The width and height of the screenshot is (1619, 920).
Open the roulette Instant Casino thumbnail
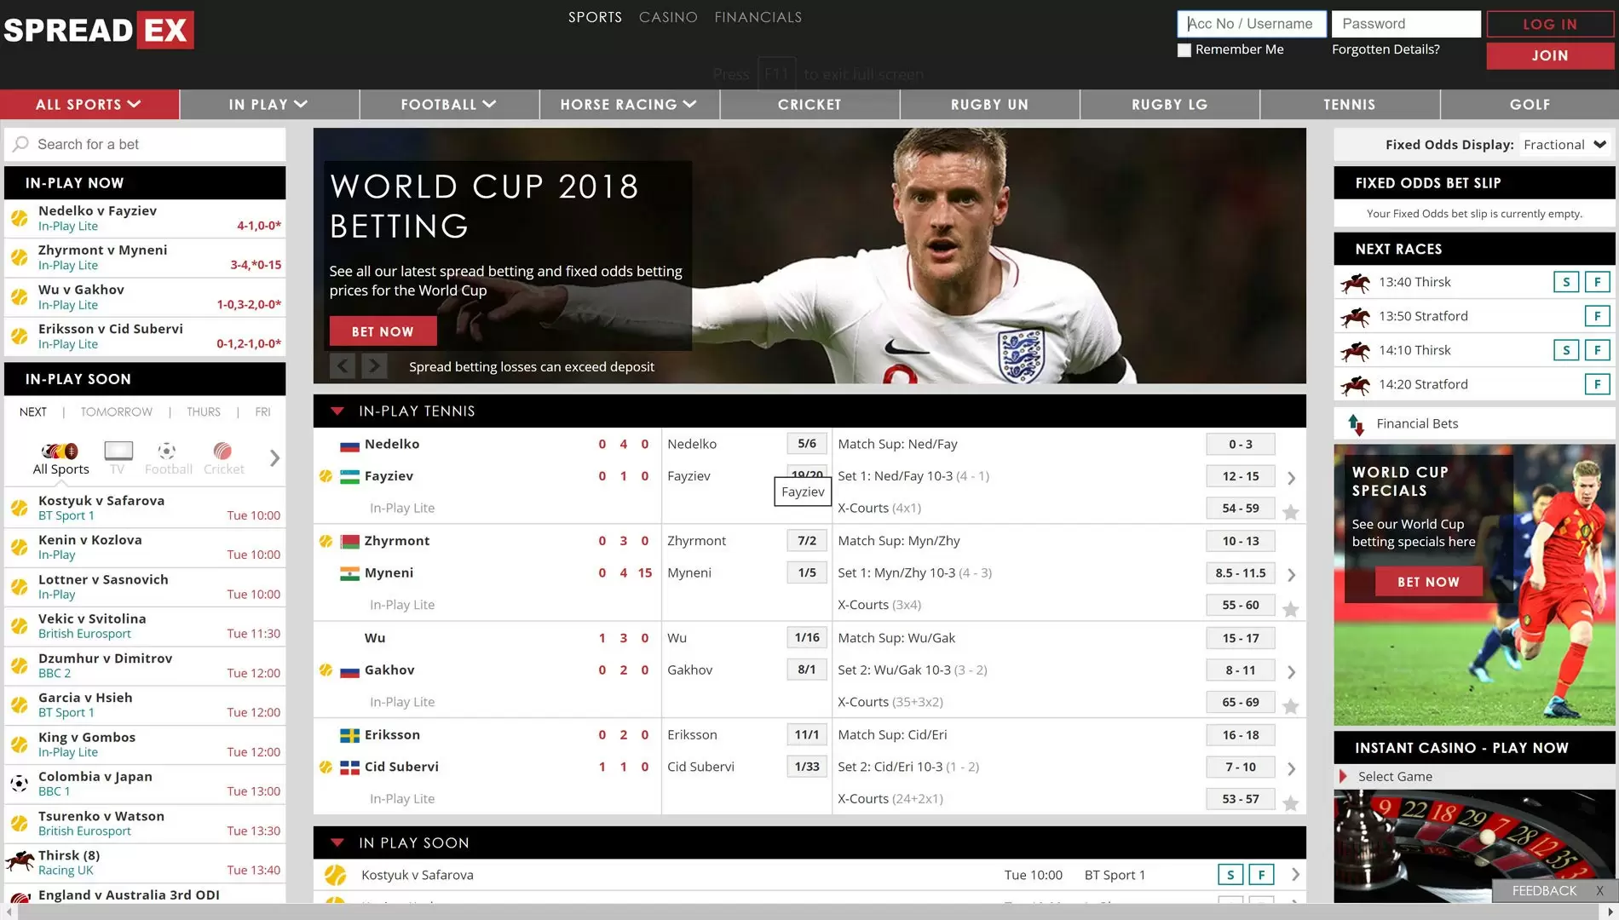pyautogui.click(x=1474, y=846)
